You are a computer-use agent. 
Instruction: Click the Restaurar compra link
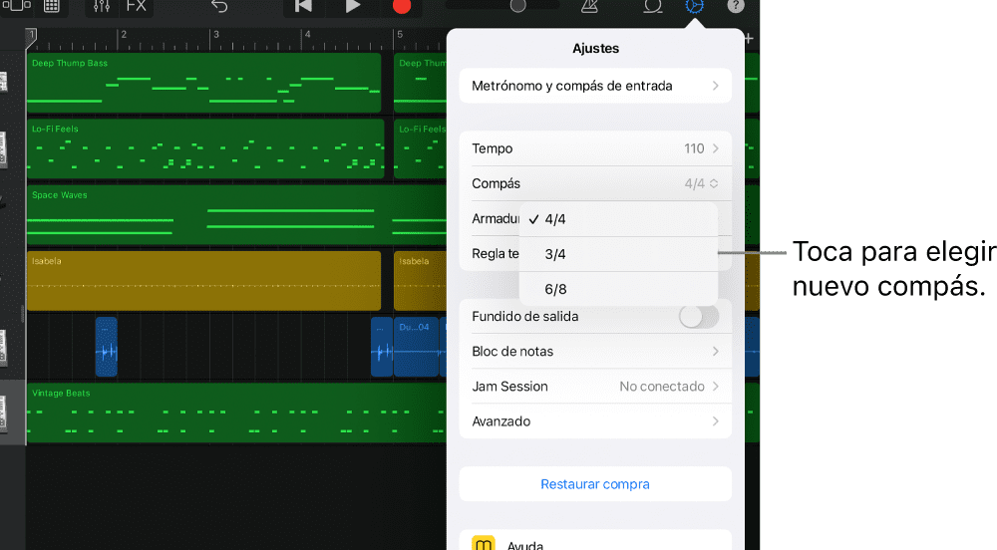click(x=595, y=484)
